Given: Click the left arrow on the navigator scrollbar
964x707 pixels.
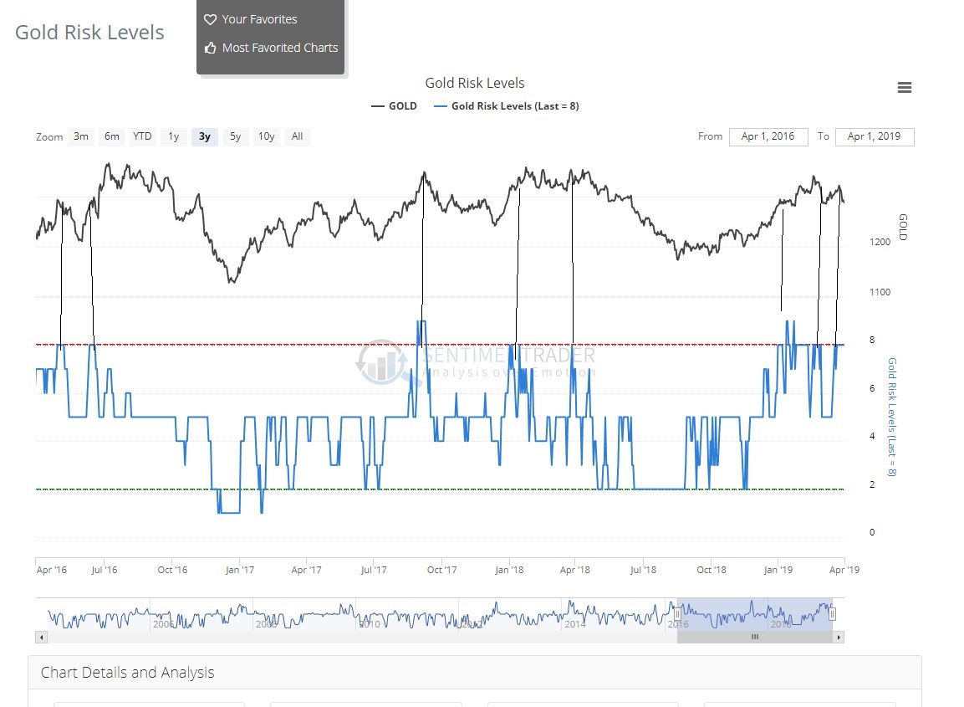Looking at the screenshot, I should click(40, 638).
